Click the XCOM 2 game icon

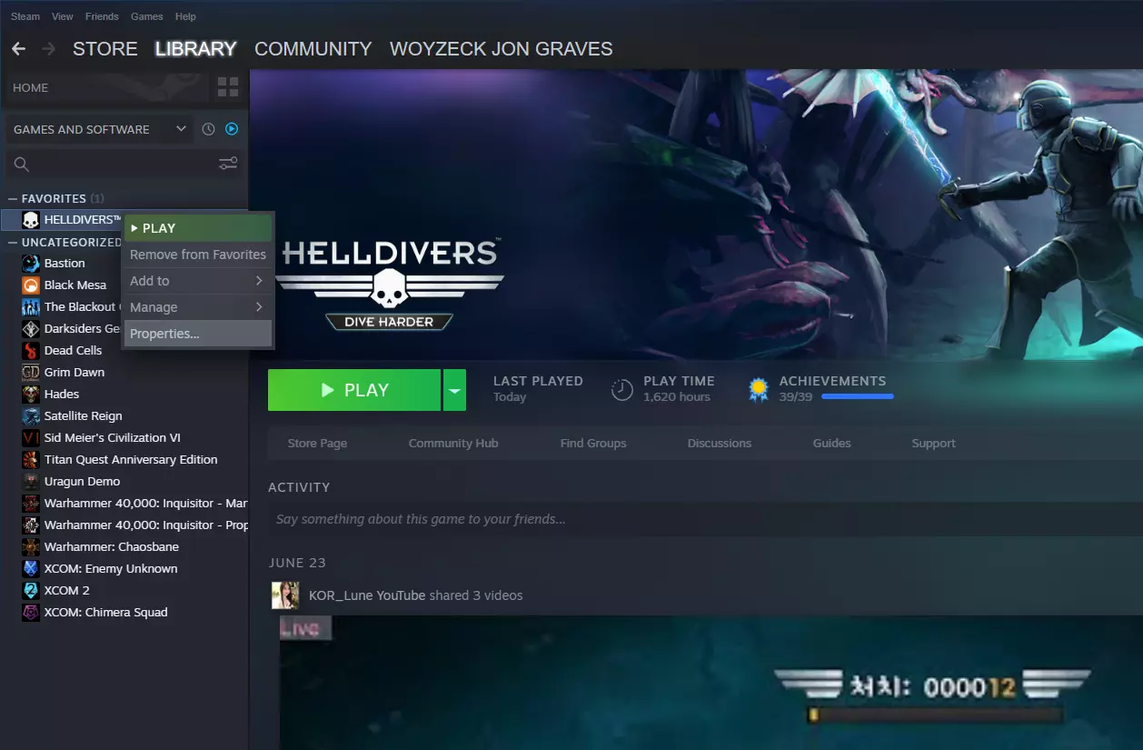click(x=30, y=591)
